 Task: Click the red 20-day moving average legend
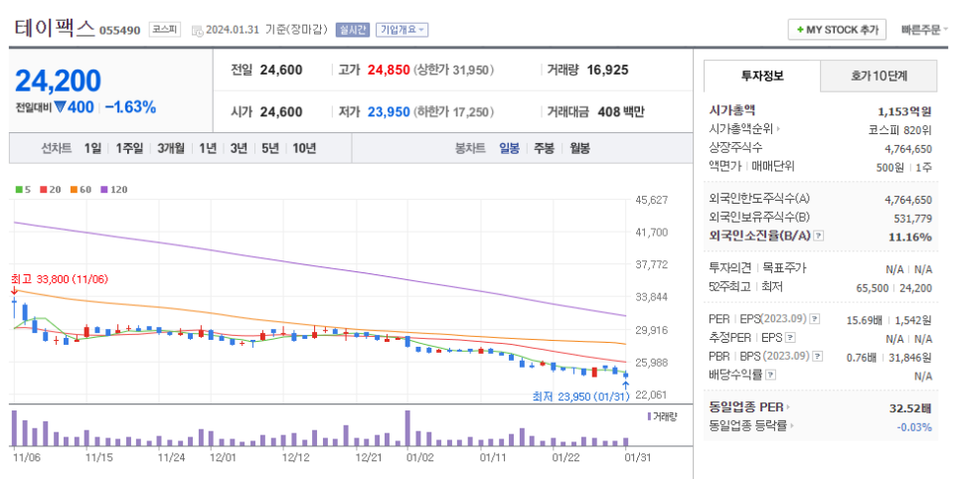51,190
